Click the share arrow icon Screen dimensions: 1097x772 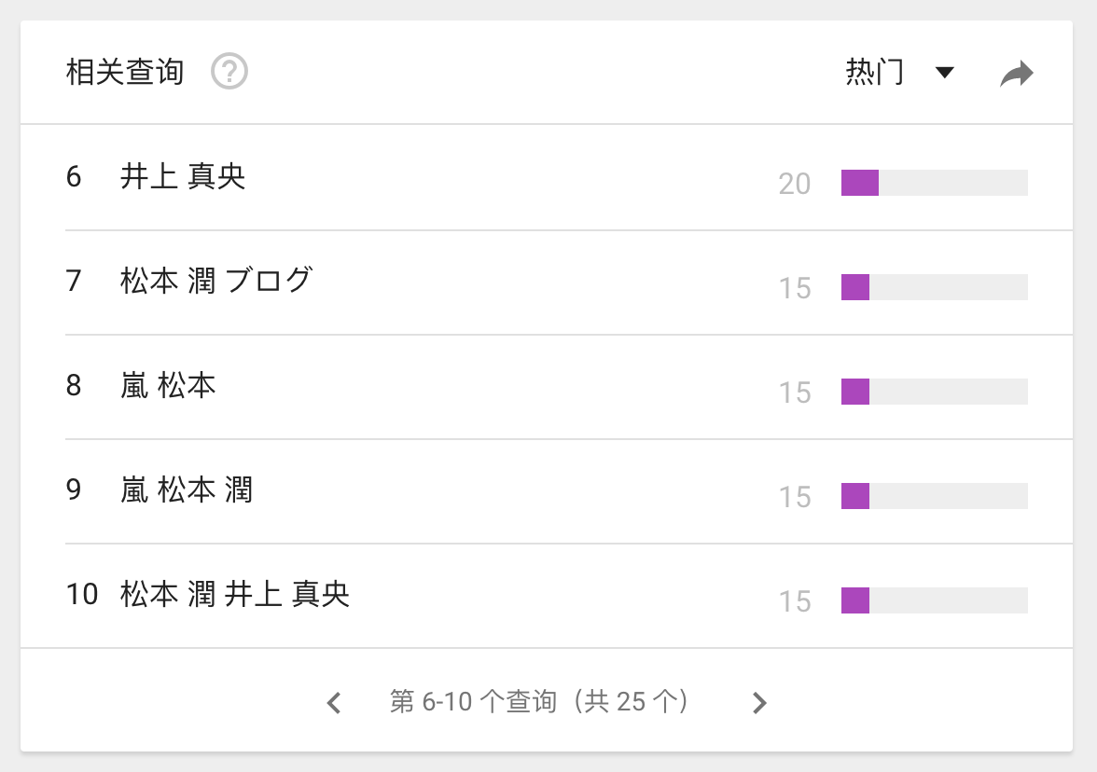click(1016, 74)
